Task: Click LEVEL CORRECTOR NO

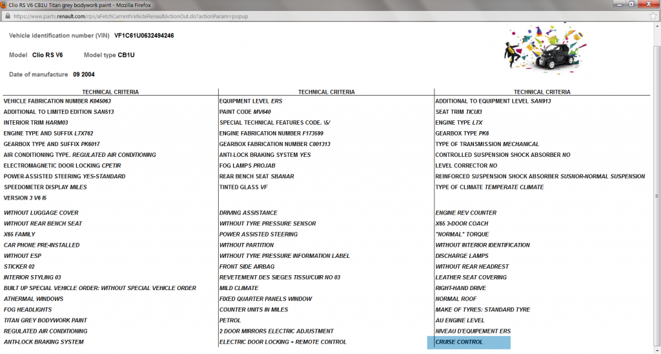Action: [x=466, y=166]
